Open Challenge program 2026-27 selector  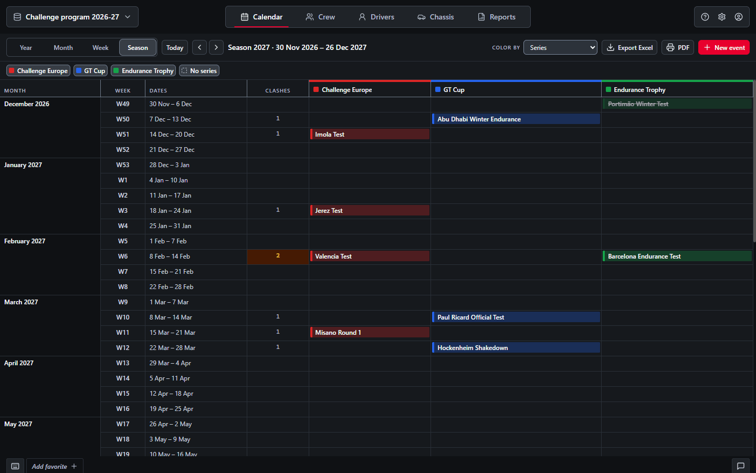72,17
